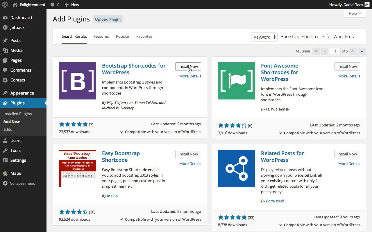Open the comments bubble in the admin bar

pyautogui.click(x=53, y=4)
